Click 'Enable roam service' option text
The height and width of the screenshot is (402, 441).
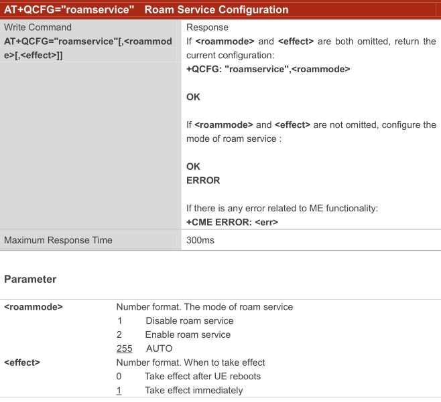[188, 334]
